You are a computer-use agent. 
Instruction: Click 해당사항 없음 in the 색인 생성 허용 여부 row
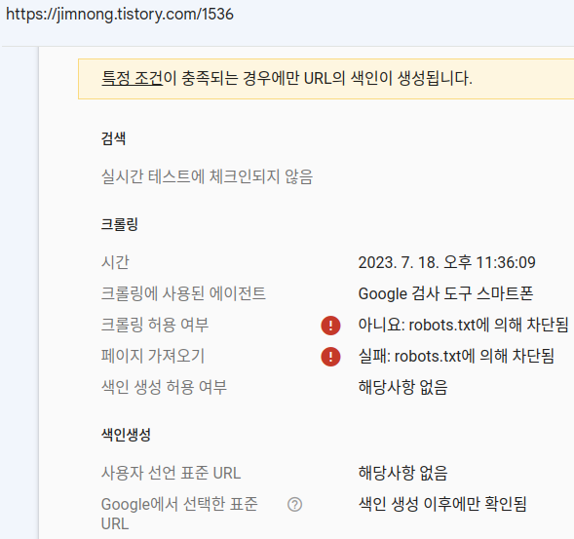click(402, 387)
